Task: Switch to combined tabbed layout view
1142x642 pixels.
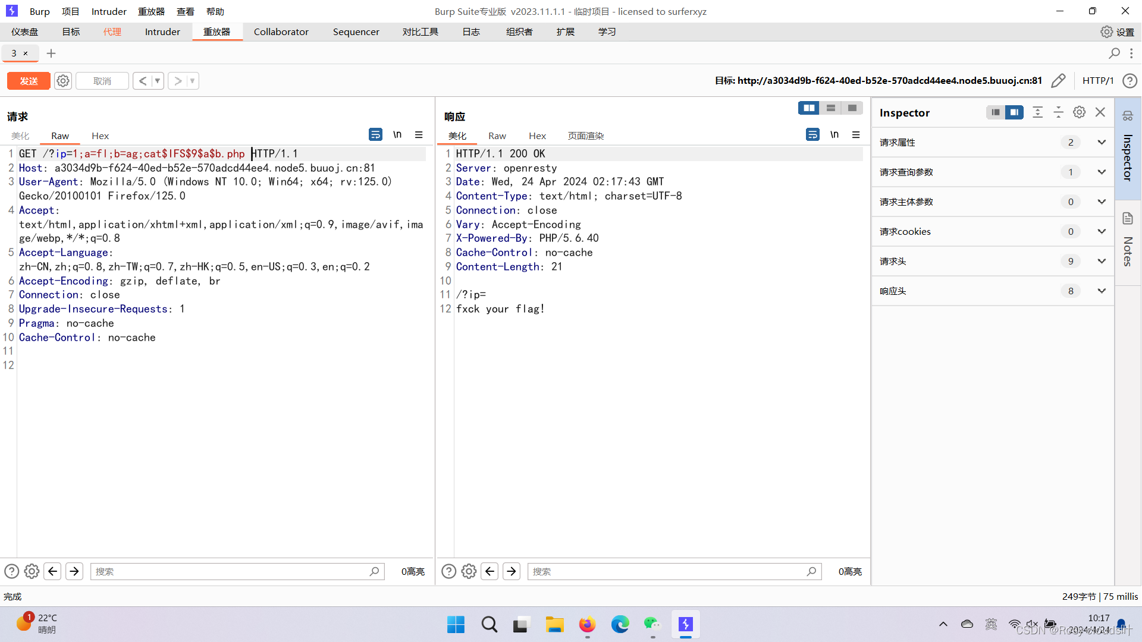Action: click(x=852, y=108)
